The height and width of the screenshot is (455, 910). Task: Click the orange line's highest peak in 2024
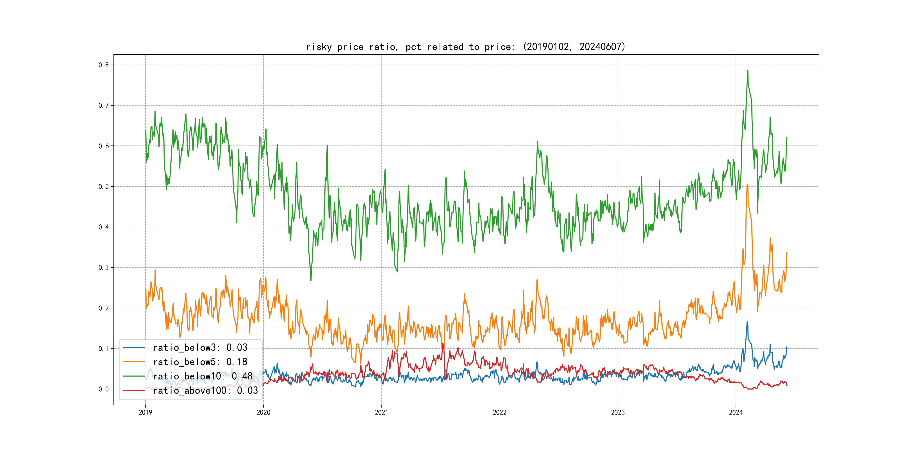coord(747,185)
